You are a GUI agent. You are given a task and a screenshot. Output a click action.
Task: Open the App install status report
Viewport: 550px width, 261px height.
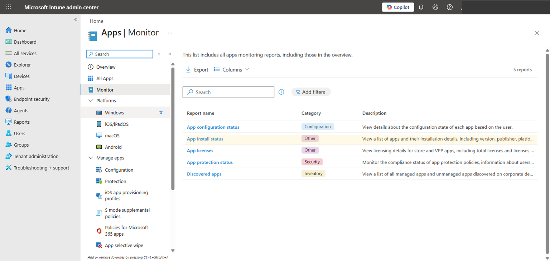[205, 139]
